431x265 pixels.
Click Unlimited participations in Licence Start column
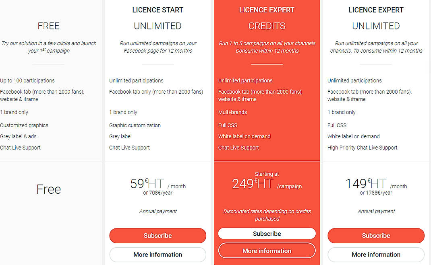pos(136,80)
